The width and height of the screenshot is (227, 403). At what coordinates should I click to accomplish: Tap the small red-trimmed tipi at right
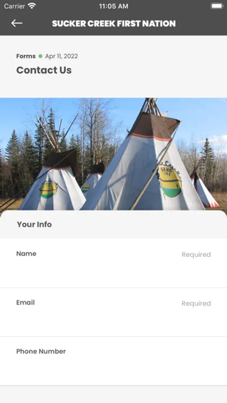[204, 190]
